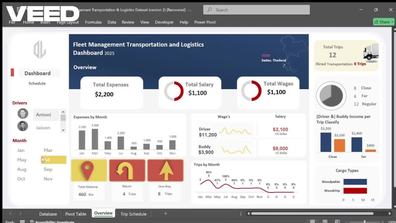
Task: Click the sheet tab options dots
Action: point(241,213)
